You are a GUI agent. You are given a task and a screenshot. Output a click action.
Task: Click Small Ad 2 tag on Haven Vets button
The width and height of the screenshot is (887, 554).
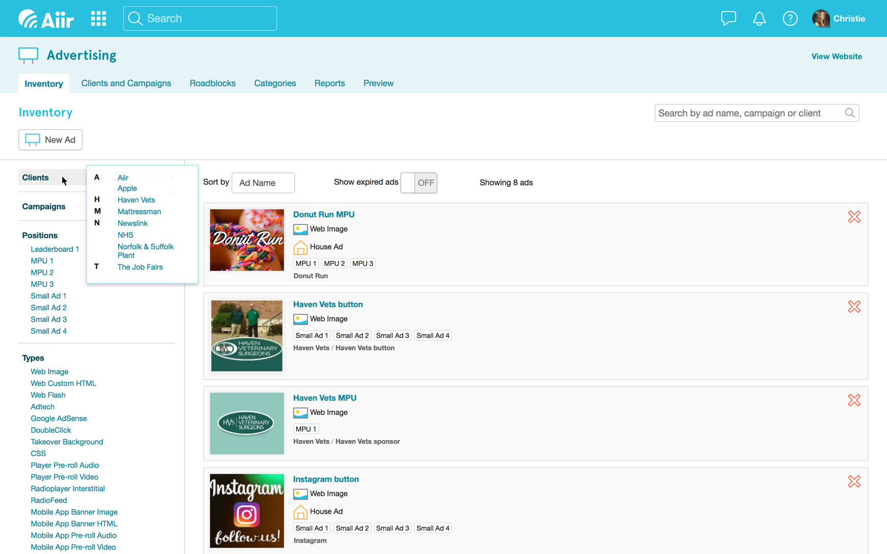pos(352,336)
